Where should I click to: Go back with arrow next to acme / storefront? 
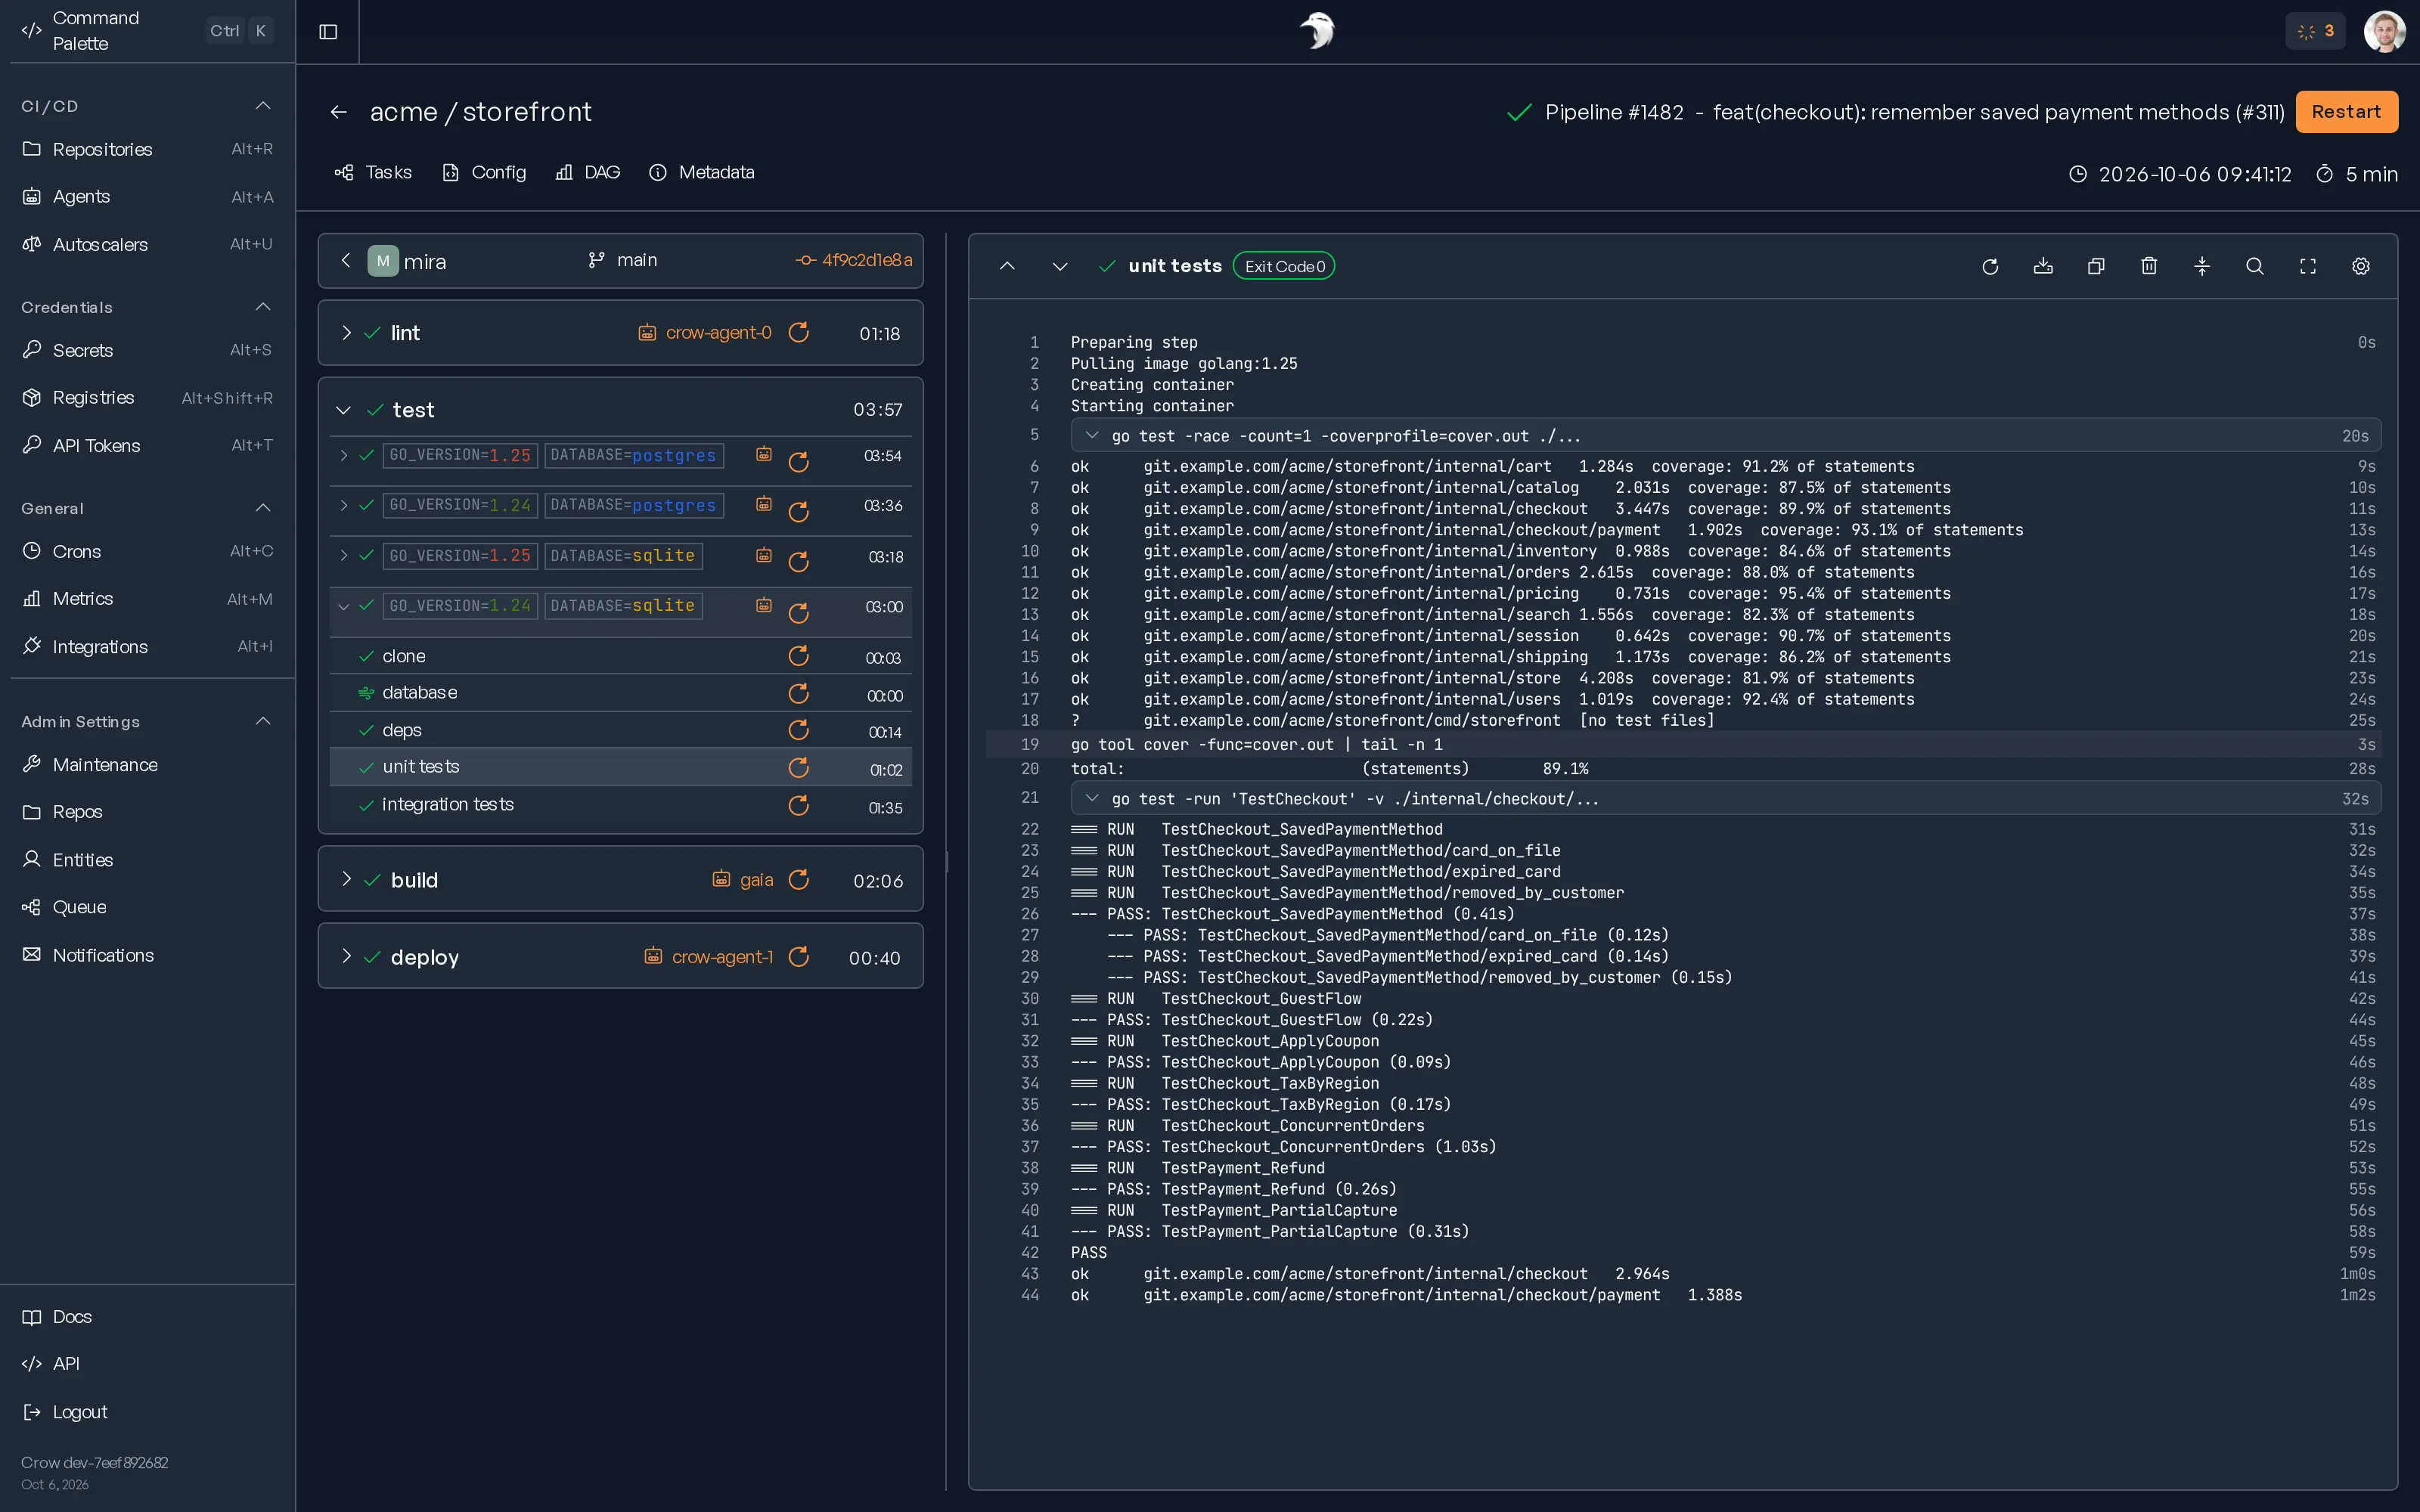coord(339,112)
